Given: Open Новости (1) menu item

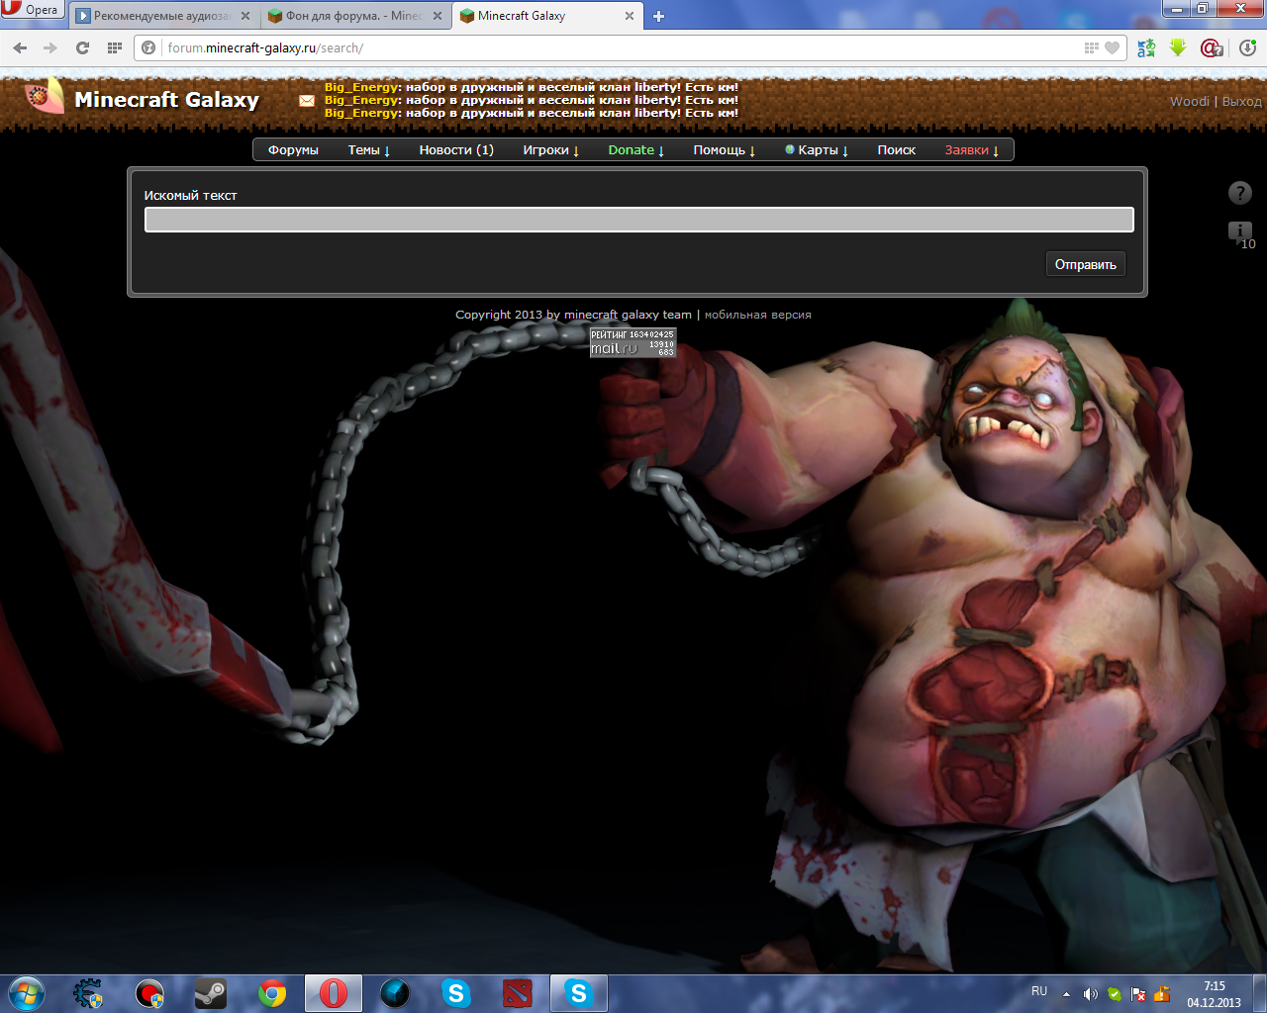Looking at the screenshot, I should tap(456, 149).
